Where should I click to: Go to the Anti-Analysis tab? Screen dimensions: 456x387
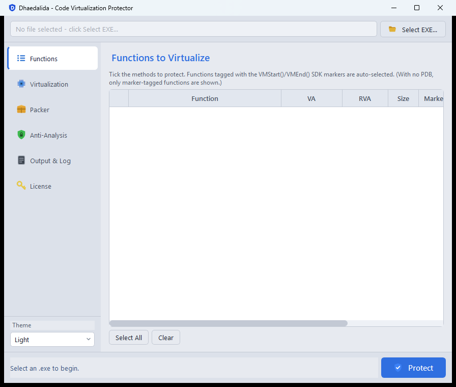point(52,135)
